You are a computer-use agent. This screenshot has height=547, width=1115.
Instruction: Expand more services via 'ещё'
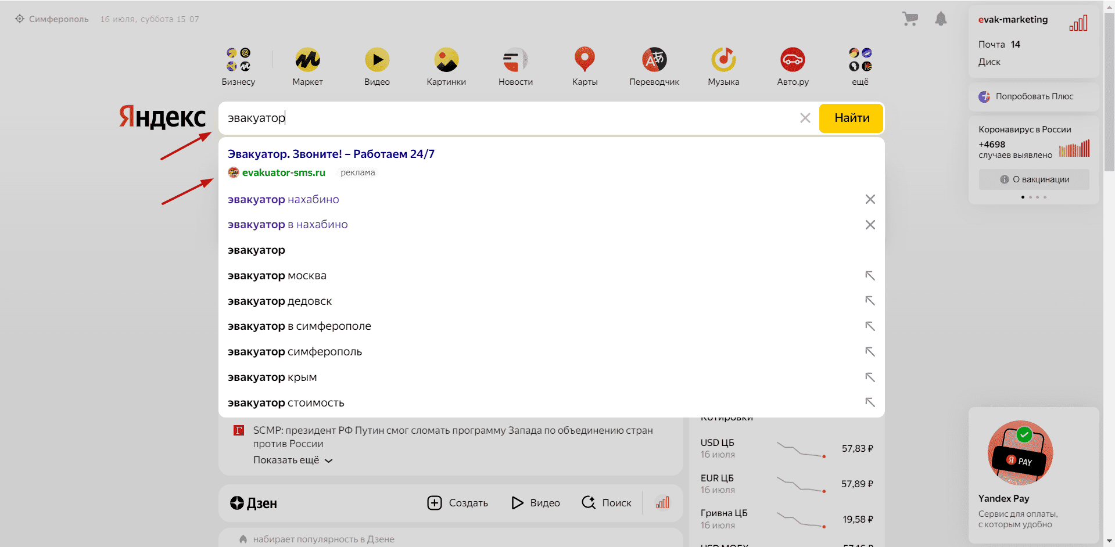860,66
